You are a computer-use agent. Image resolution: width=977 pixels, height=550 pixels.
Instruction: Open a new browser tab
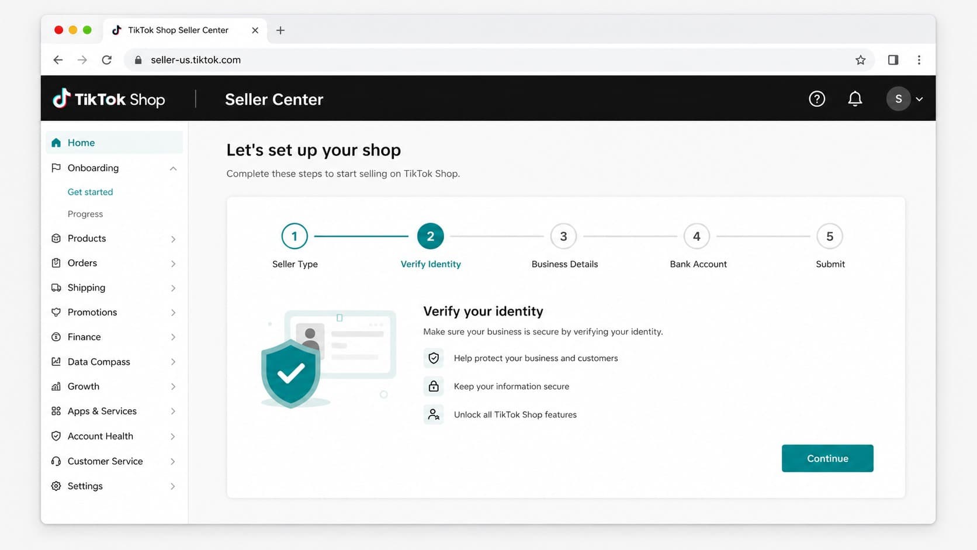point(280,30)
